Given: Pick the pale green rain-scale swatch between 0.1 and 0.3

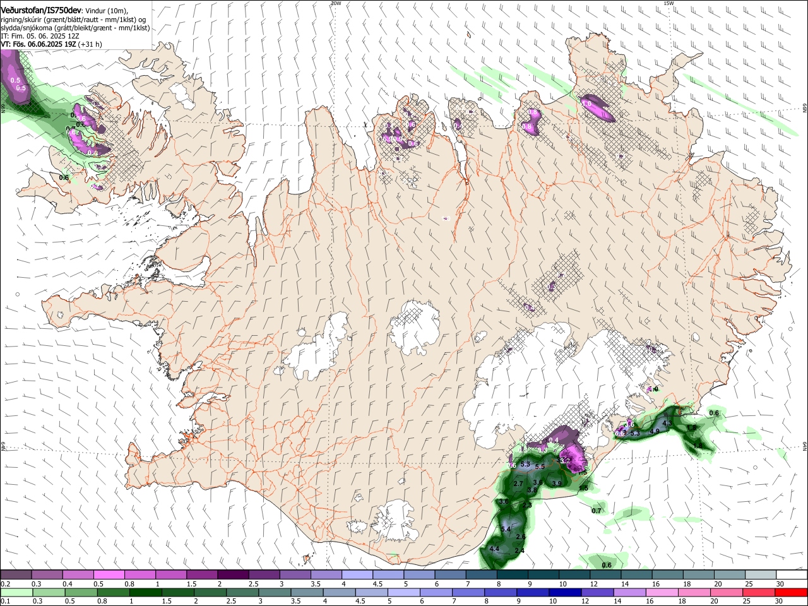Looking at the screenshot, I should coord(16,592).
